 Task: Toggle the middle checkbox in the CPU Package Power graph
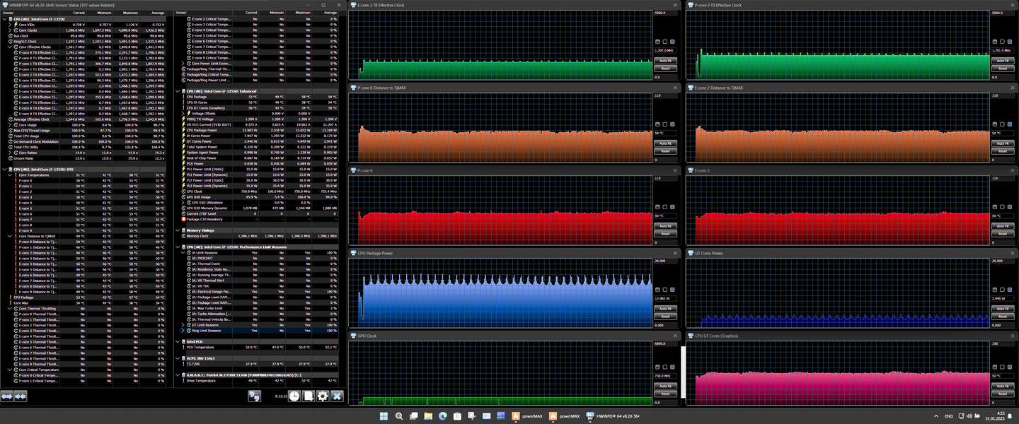tap(664, 290)
